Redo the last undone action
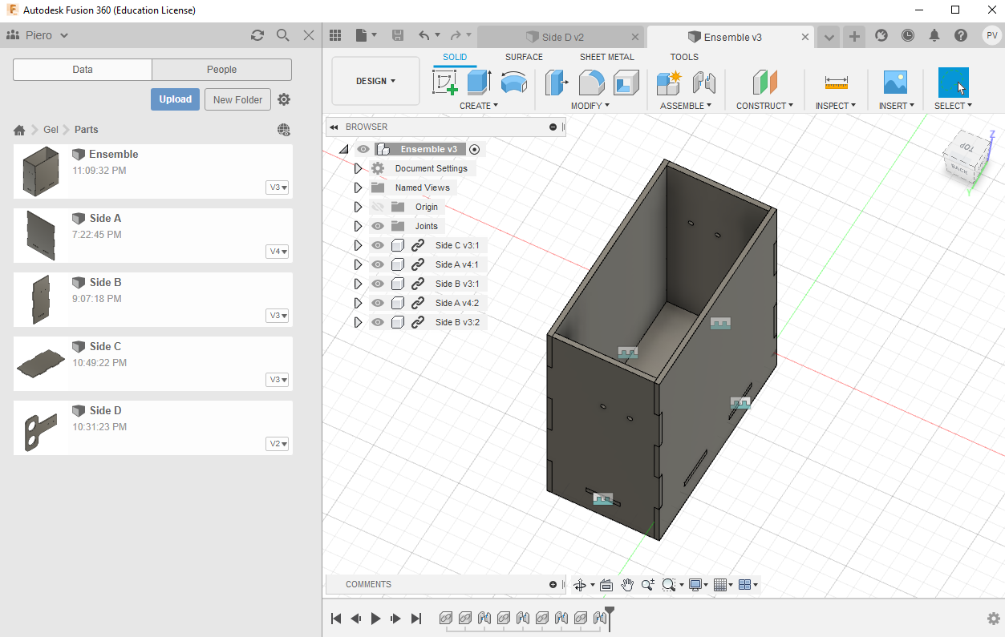 click(455, 35)
